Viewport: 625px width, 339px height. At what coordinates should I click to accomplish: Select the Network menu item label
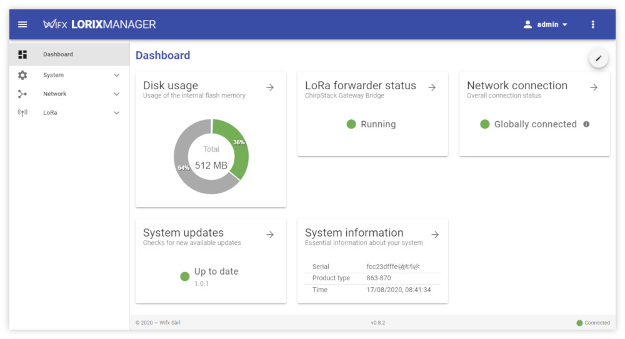[x=55, y=94]
